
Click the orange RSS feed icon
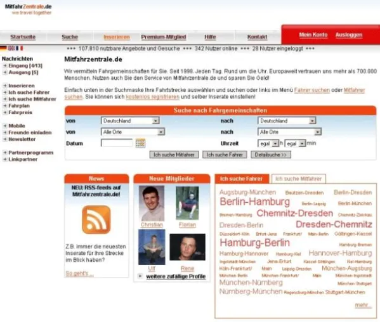96,219
